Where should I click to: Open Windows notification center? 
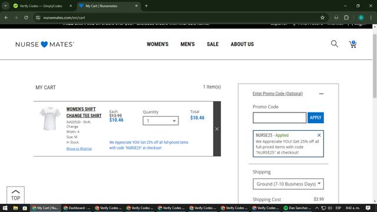368,208
